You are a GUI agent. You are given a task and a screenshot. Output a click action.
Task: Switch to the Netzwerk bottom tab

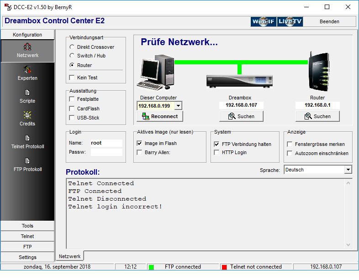69,256
